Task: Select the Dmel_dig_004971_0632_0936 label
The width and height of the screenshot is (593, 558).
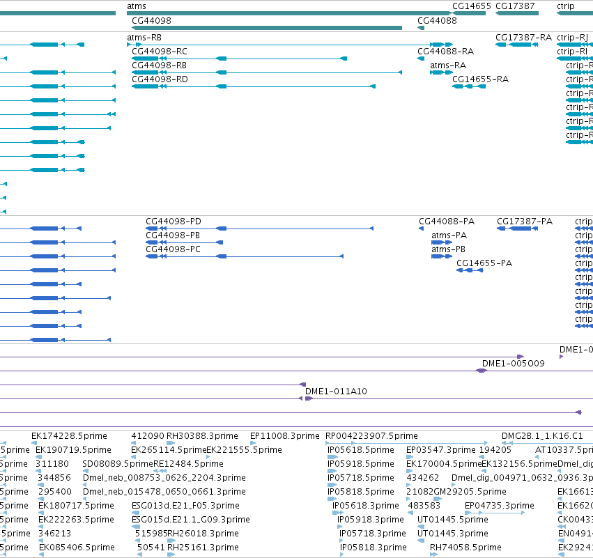Action: click(x=523, y=478)
